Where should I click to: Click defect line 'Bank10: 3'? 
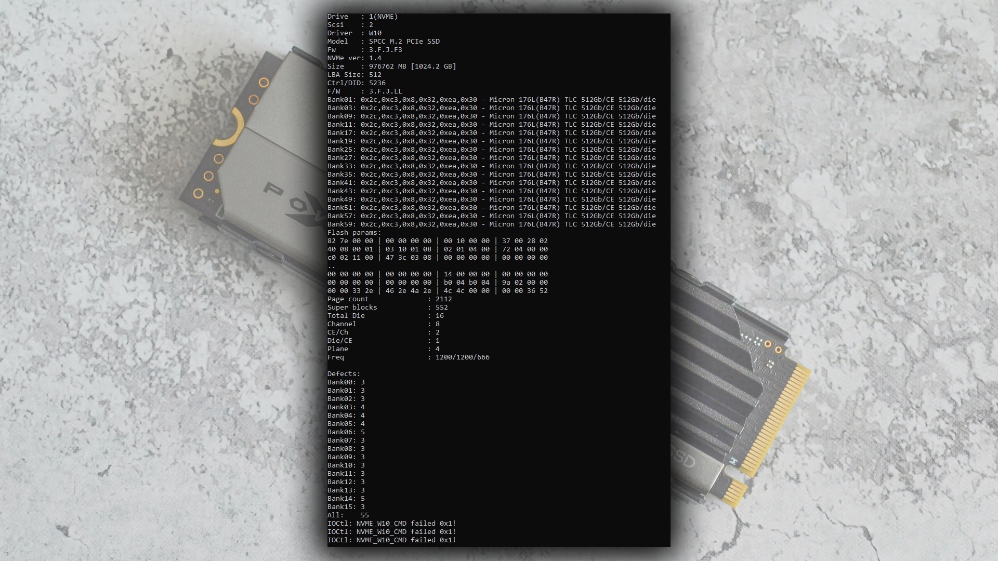point(346,465)
